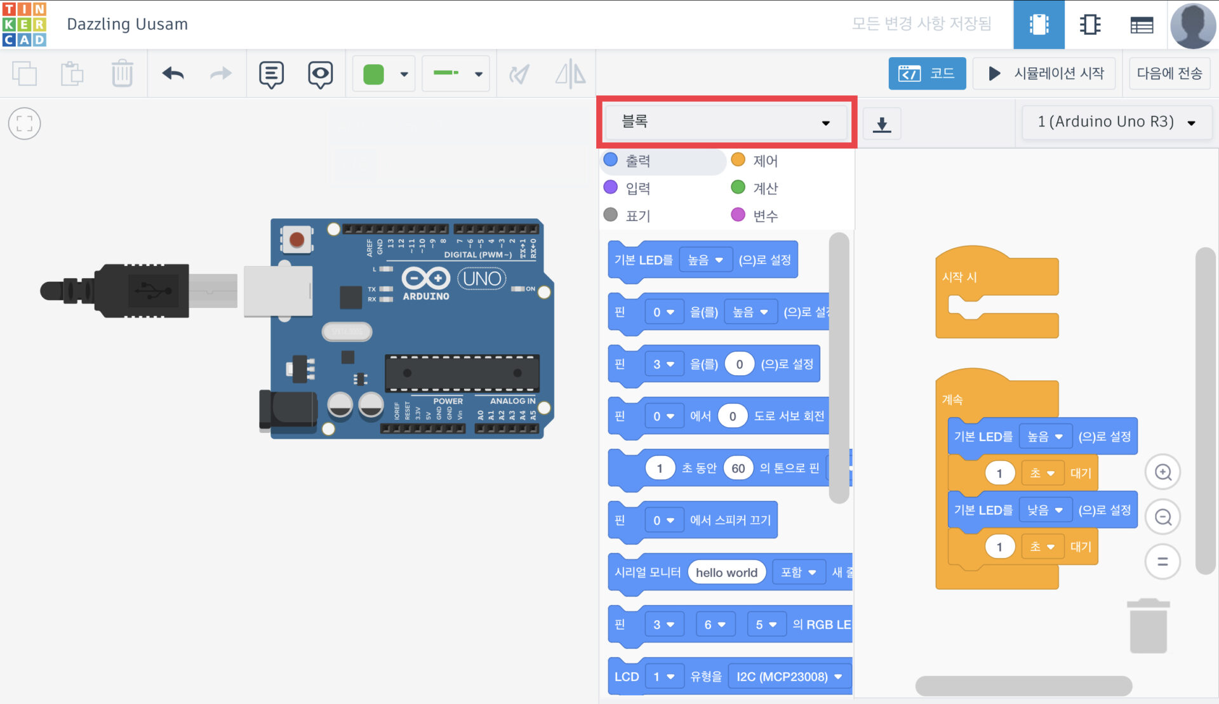Click the trash delete icon in toolbar
The width and height of the screenshot is (1219, 704).
122,74
